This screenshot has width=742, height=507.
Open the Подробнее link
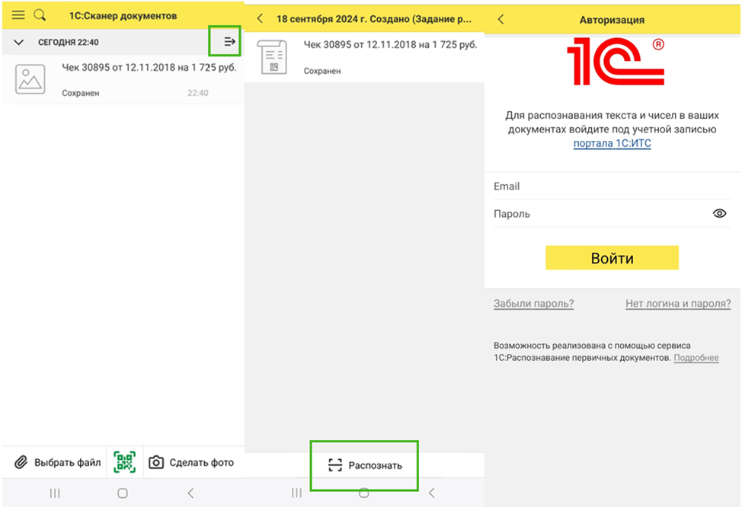(x=696, y=358)
